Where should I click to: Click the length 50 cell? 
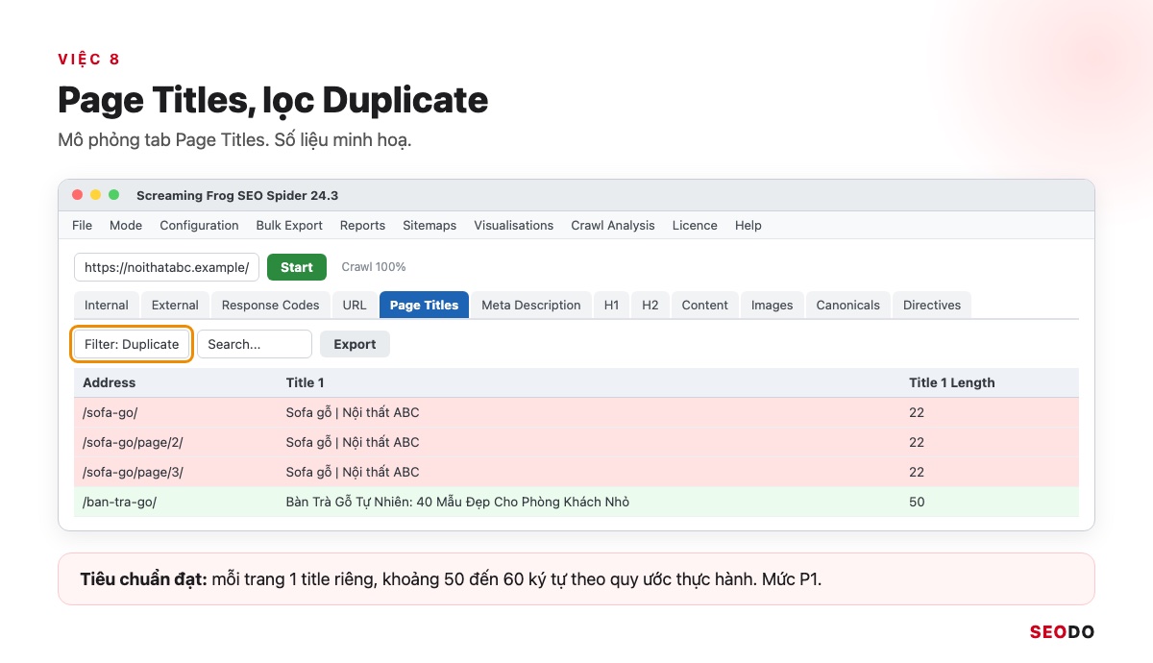[x=917, y=502]
